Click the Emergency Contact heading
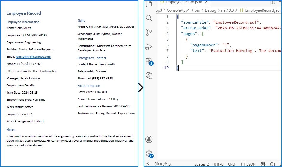Screen dimensions: 282x167 tap(92, 58)
